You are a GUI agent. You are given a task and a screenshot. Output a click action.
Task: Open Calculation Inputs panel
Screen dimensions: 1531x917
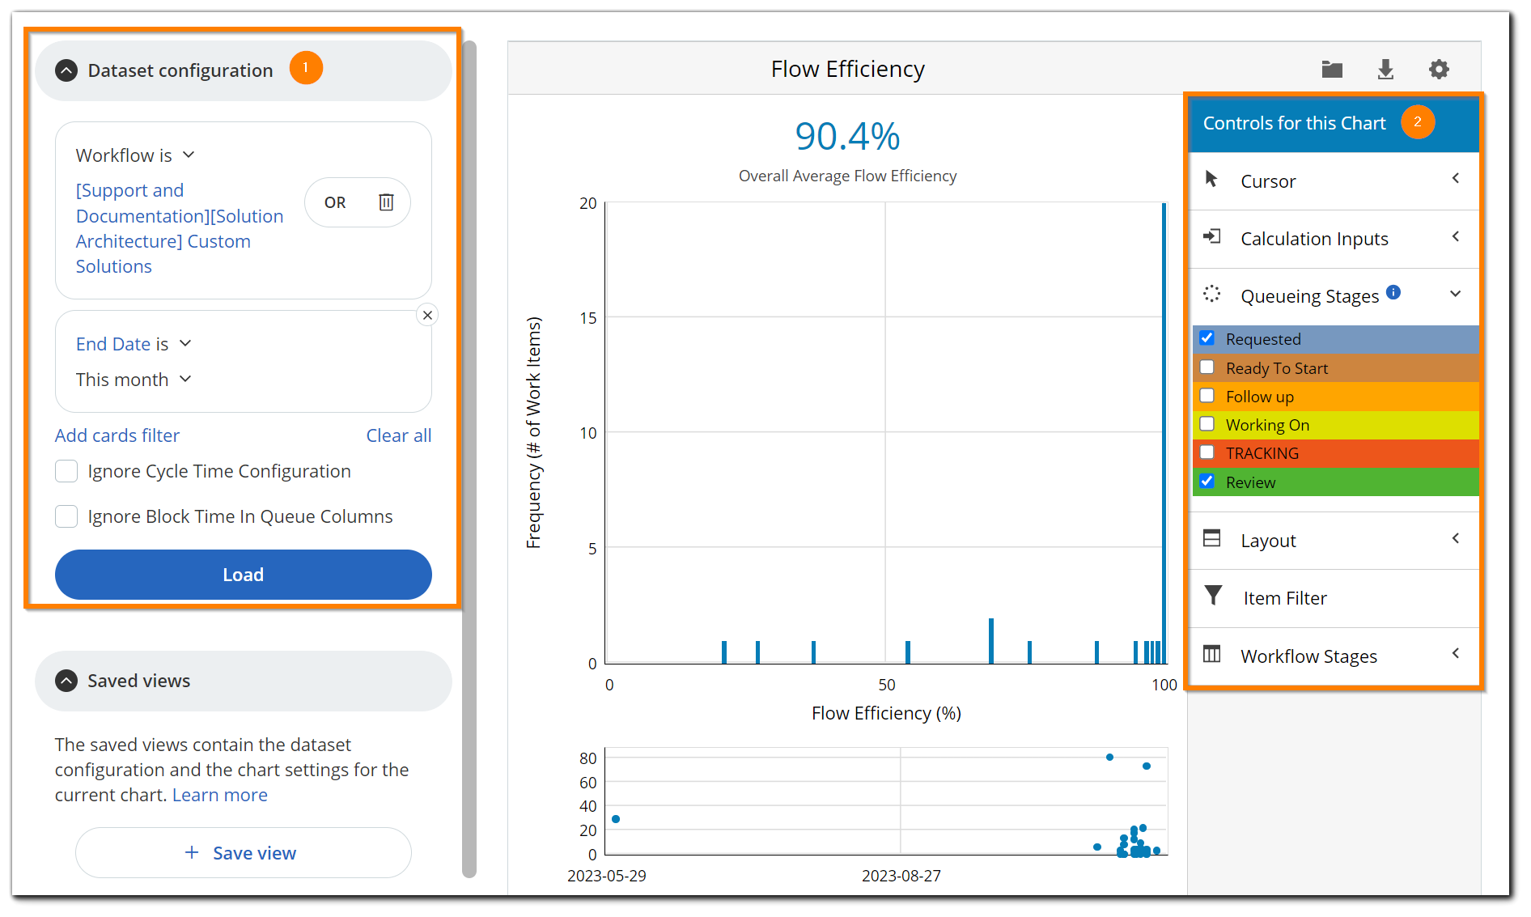point(1313,238)
